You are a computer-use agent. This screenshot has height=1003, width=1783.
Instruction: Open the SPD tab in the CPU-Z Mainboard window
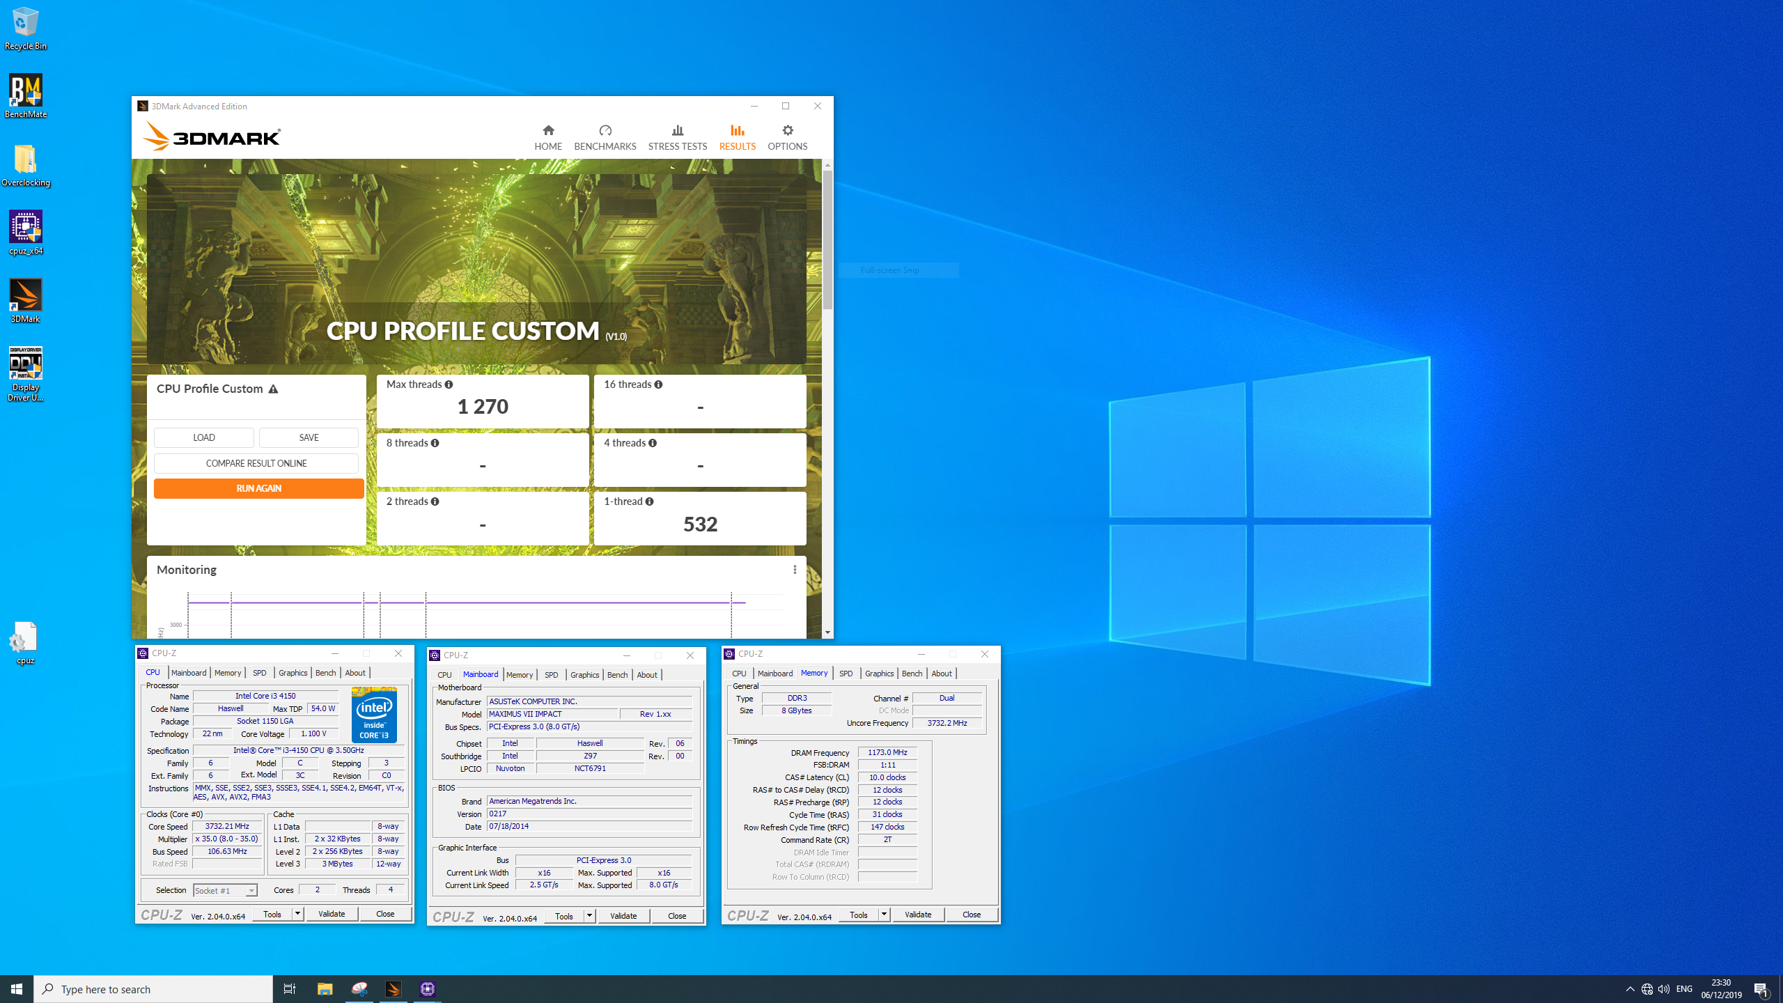552,675
